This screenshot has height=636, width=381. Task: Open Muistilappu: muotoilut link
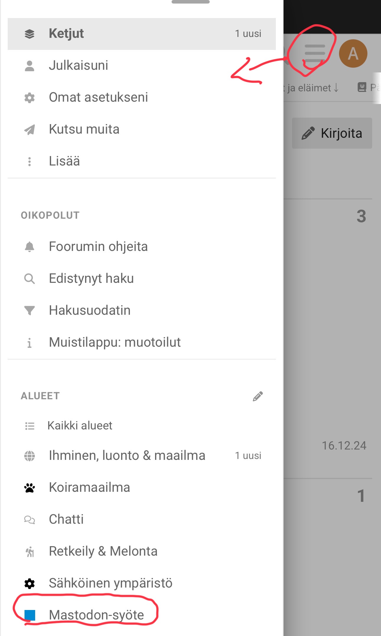tap(115, 342)
